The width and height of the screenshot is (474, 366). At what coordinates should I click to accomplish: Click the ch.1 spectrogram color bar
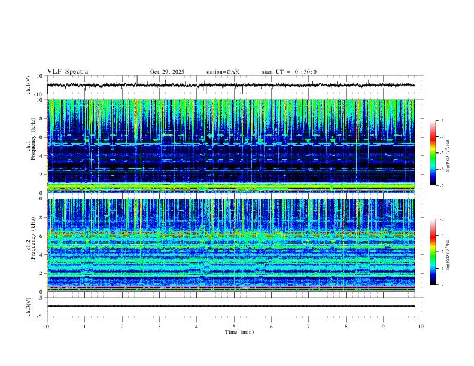[433, 153]
